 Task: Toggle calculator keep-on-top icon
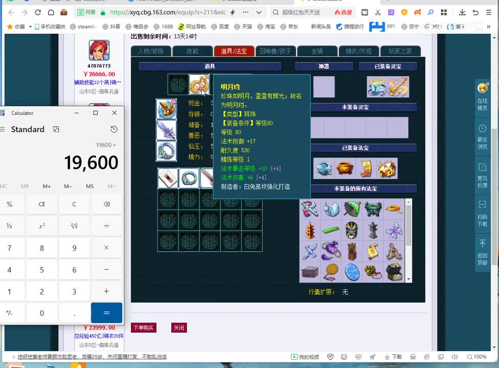point(56,129)
